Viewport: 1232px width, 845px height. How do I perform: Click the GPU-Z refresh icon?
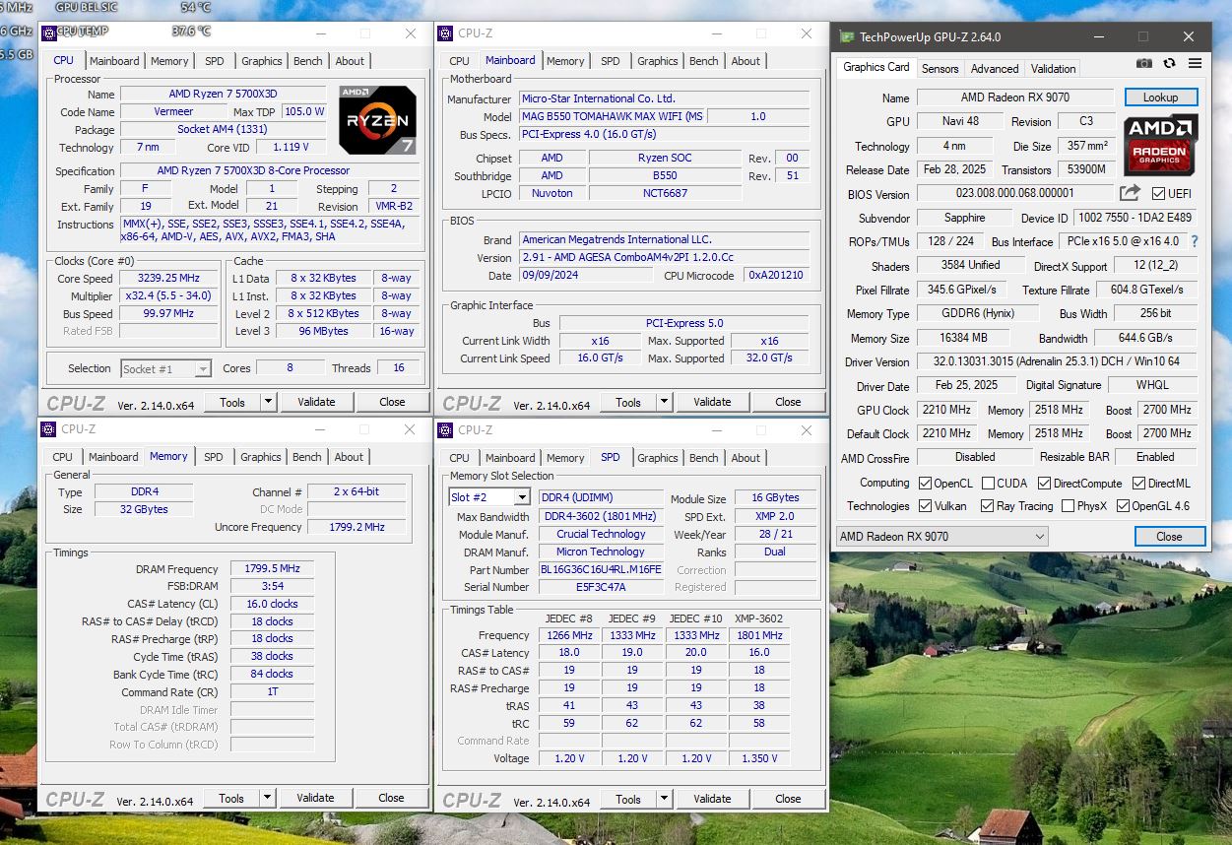click(x=1169, y=63)
